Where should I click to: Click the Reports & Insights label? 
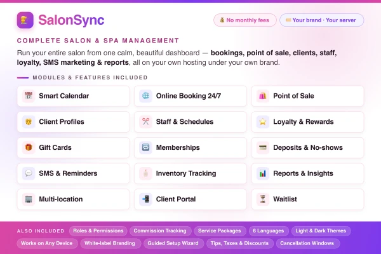(x=303, y=173)
